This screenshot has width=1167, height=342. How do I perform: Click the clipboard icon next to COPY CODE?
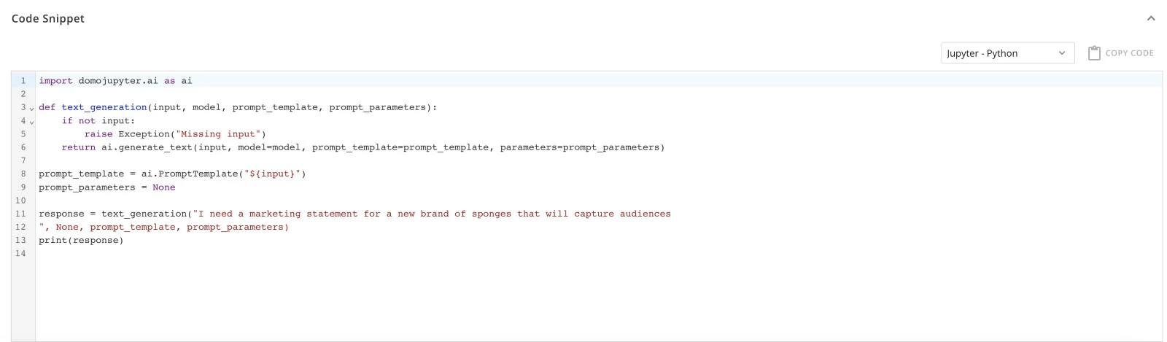pyautogui.click(x=1094, y=53)
